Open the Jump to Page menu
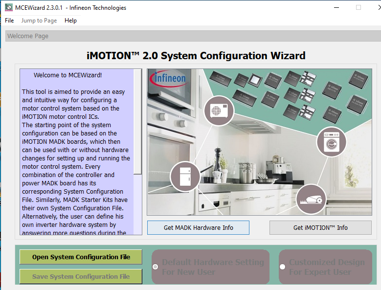 tap(39, 21)
